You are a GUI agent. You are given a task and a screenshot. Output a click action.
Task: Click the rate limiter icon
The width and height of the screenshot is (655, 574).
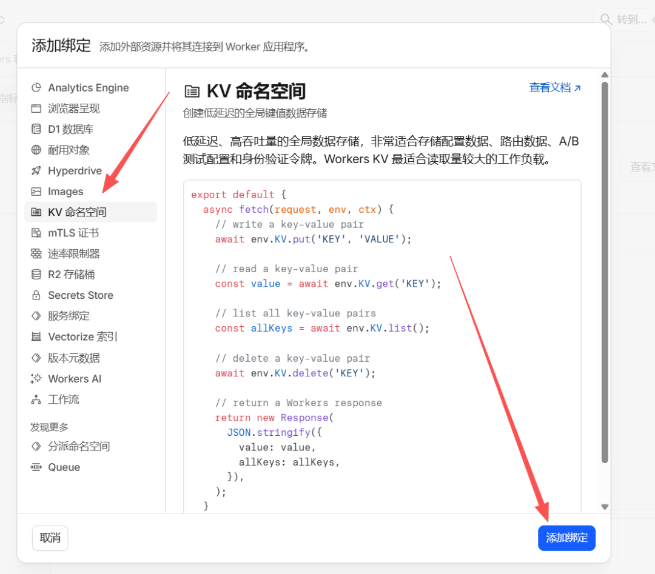coord(36,254)
